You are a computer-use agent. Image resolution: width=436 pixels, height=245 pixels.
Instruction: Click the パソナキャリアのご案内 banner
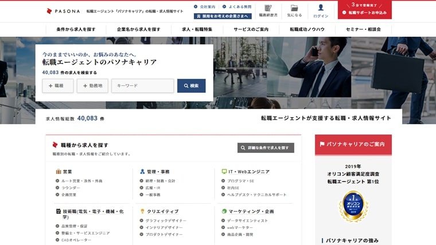(x=353, y=144)
